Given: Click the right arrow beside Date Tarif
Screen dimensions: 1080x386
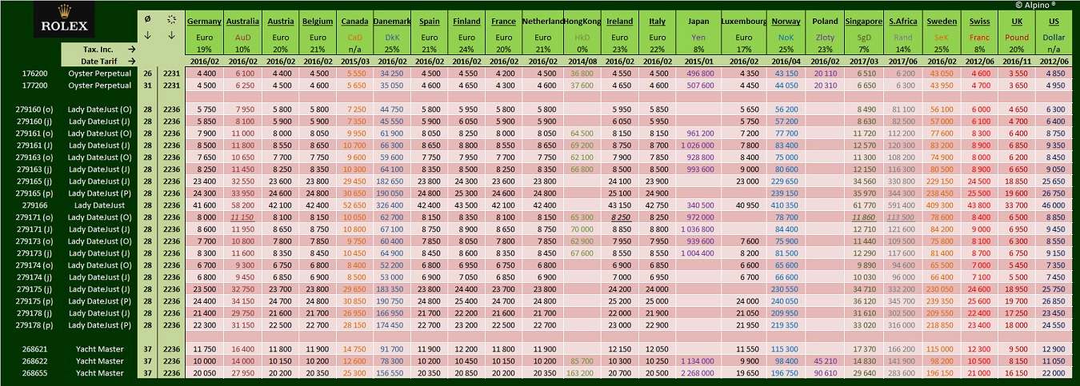Looking at the screenshot, I should pyautogui.click(x=131, y=61).
